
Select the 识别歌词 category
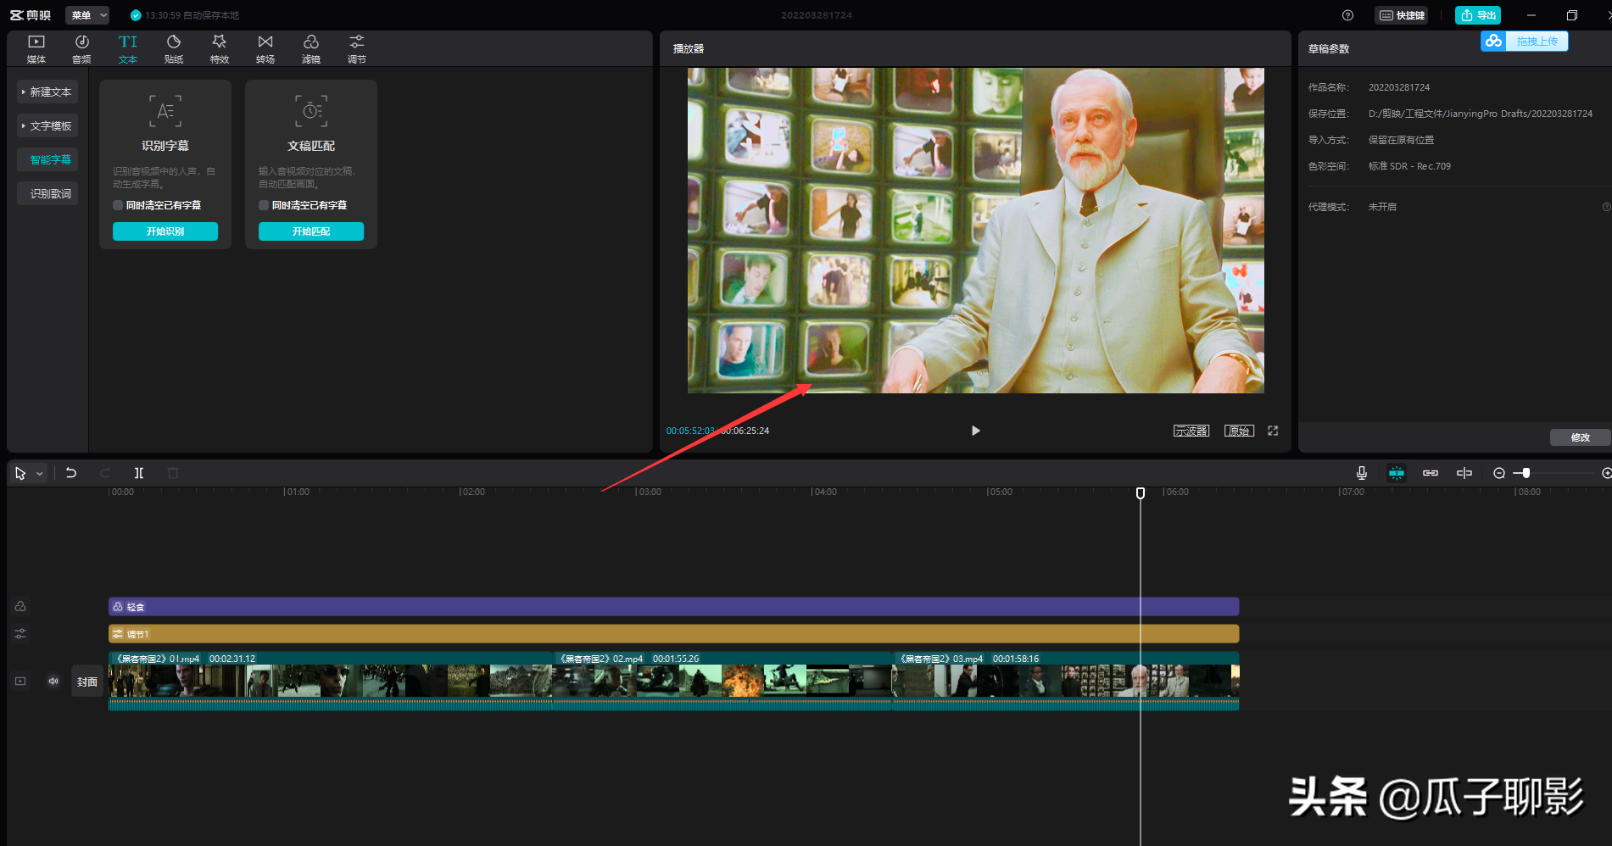(47, 193)
